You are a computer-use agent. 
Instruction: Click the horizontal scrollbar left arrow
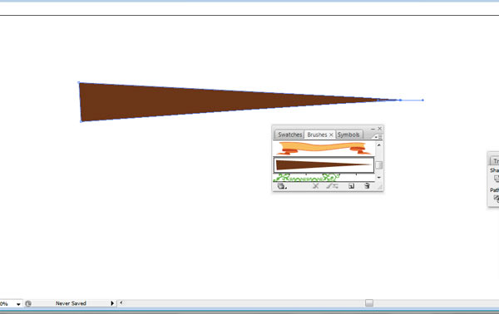pyautogui.click(x=121, y=303)
